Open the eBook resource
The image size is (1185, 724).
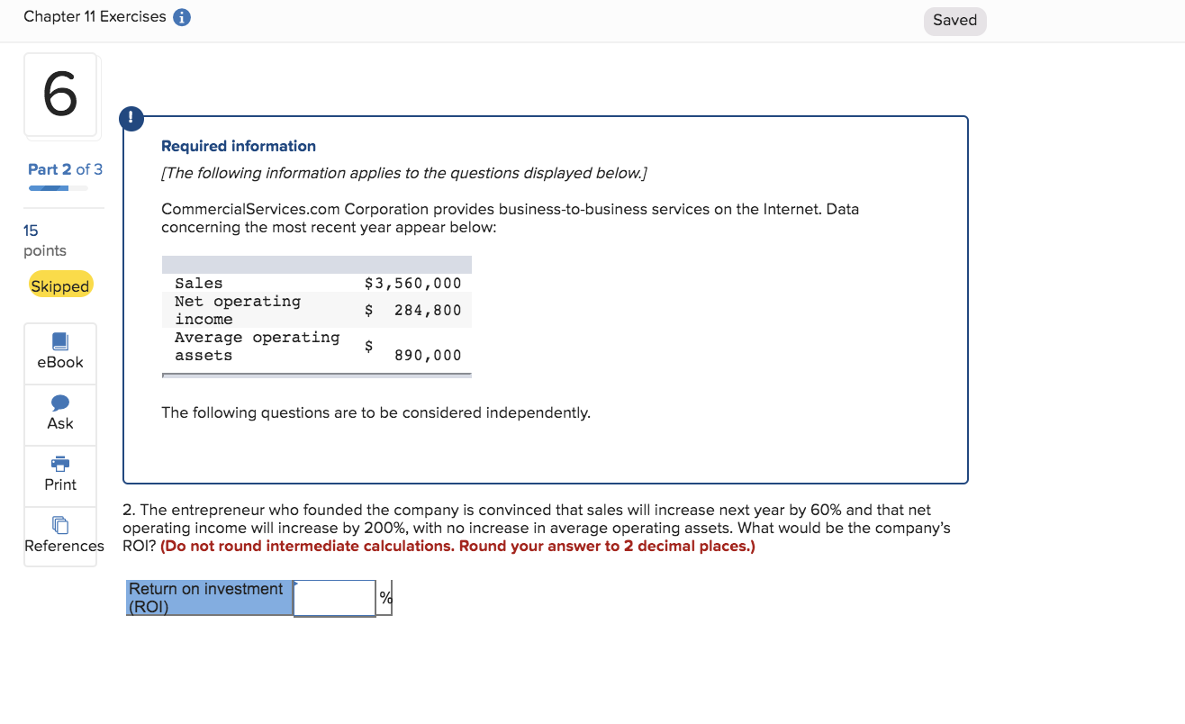click(60, 353)
